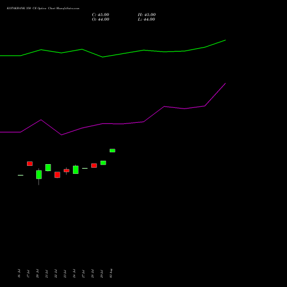Select the 22 Jul date label
The width and height of the screenshot is (287, 287).
(56, 273)
